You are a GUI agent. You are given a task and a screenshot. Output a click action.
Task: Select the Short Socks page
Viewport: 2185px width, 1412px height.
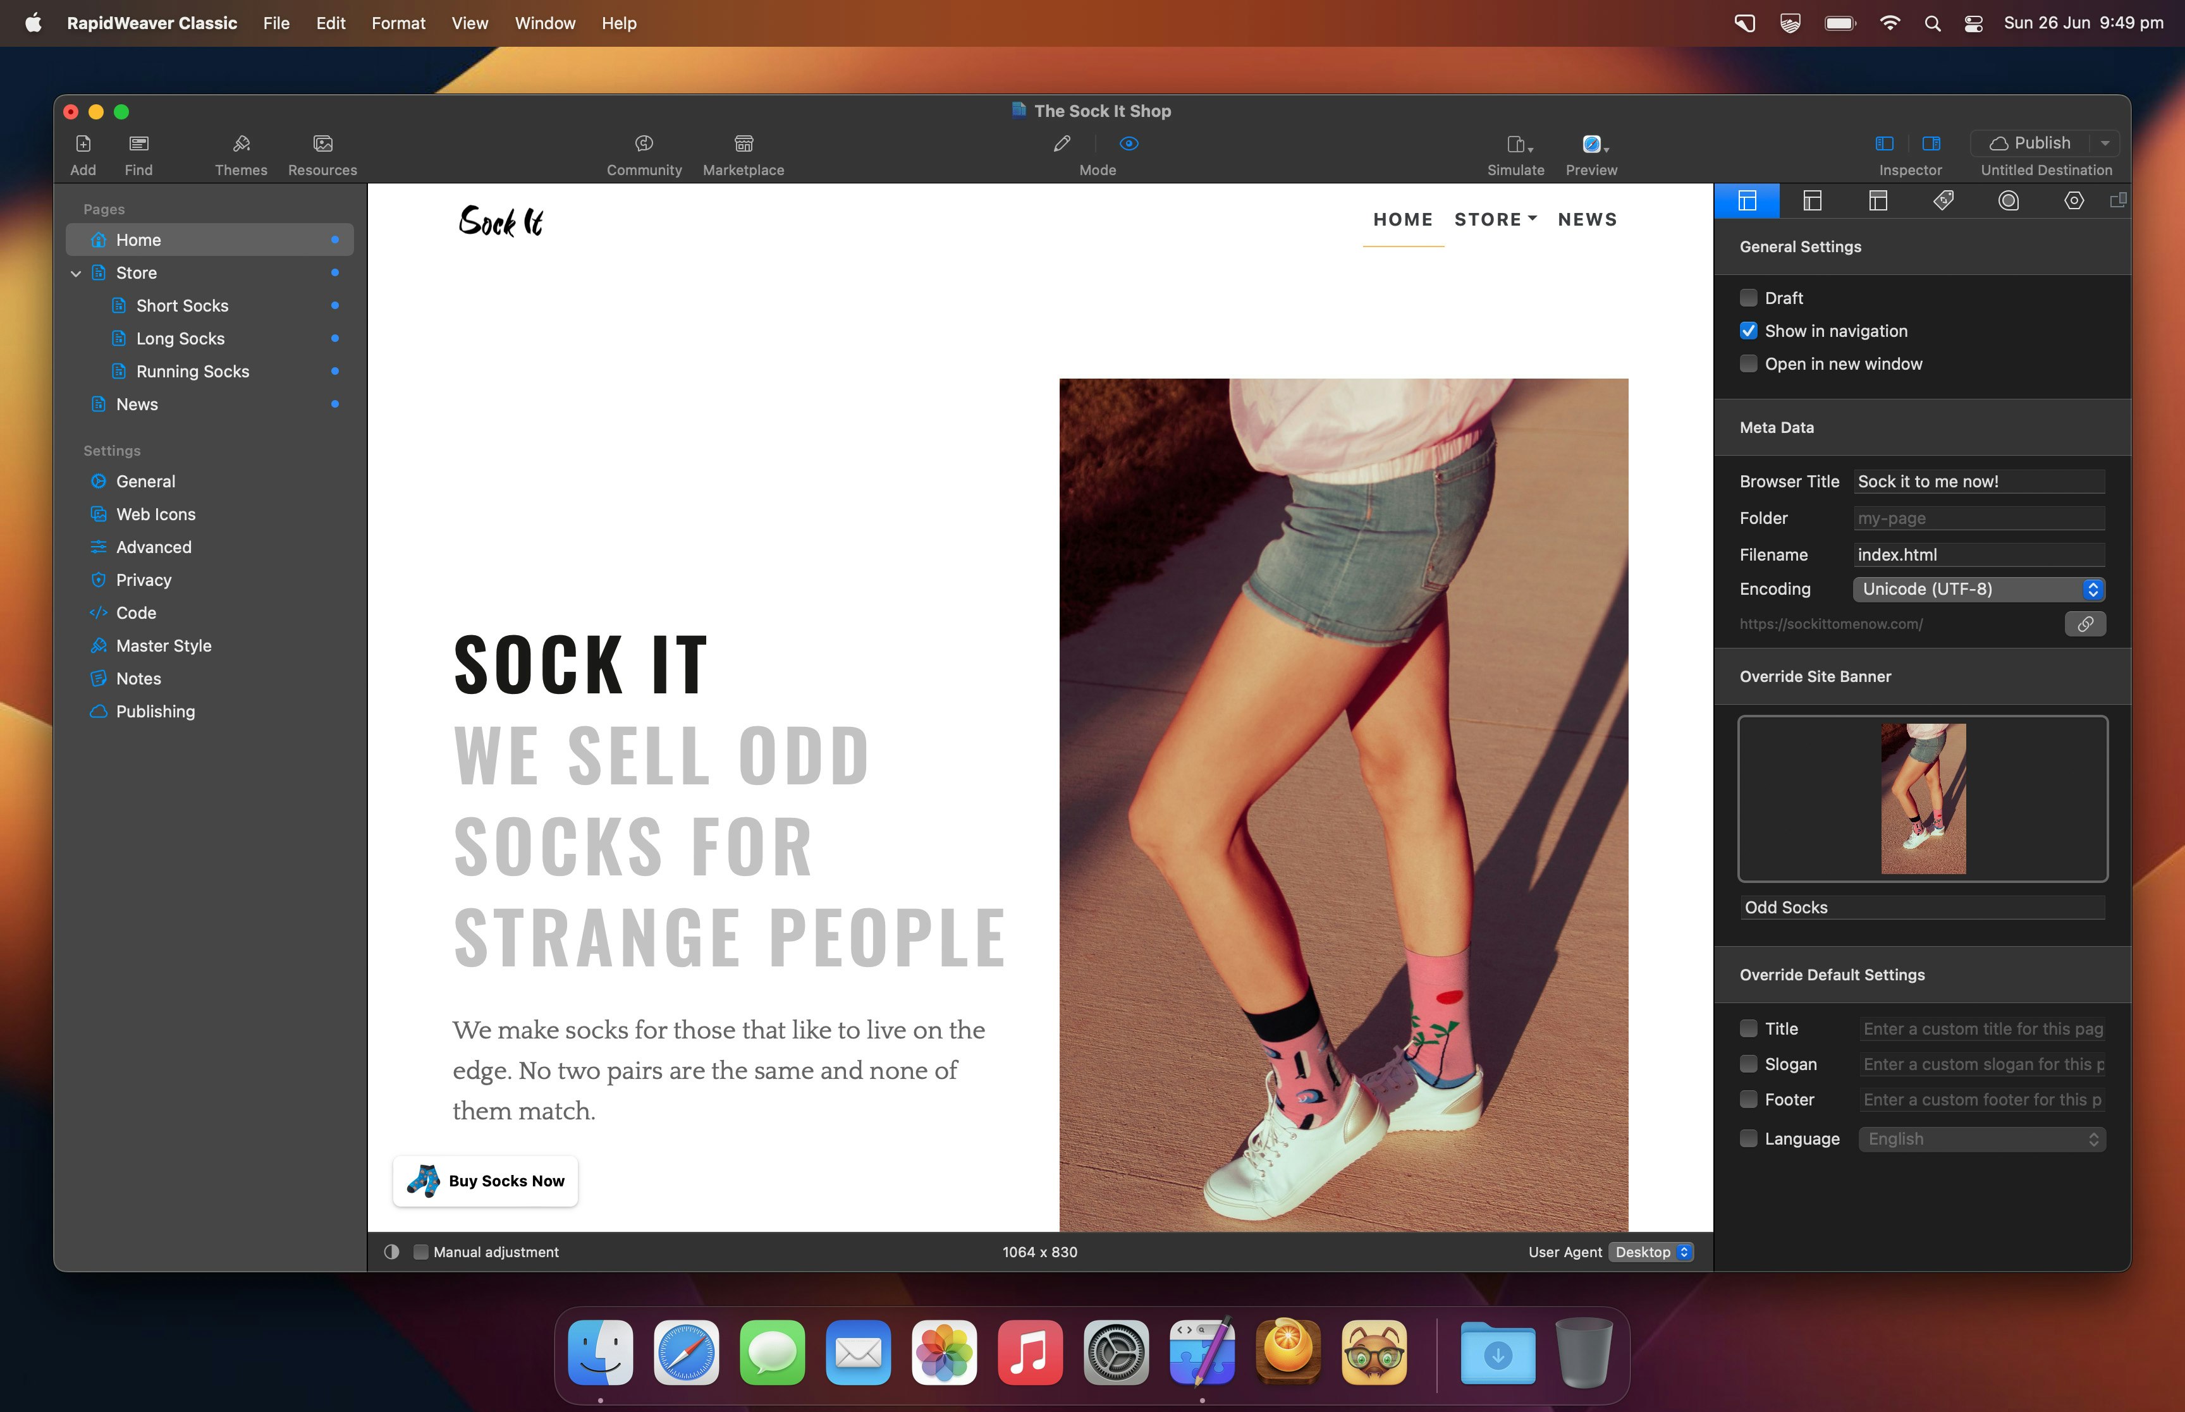tap(210, 305)
